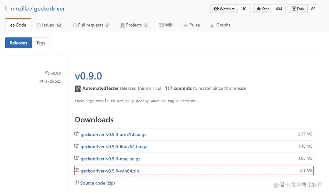Open the Pulse tab
Screen dimensions: 329x194
[192, 25]
